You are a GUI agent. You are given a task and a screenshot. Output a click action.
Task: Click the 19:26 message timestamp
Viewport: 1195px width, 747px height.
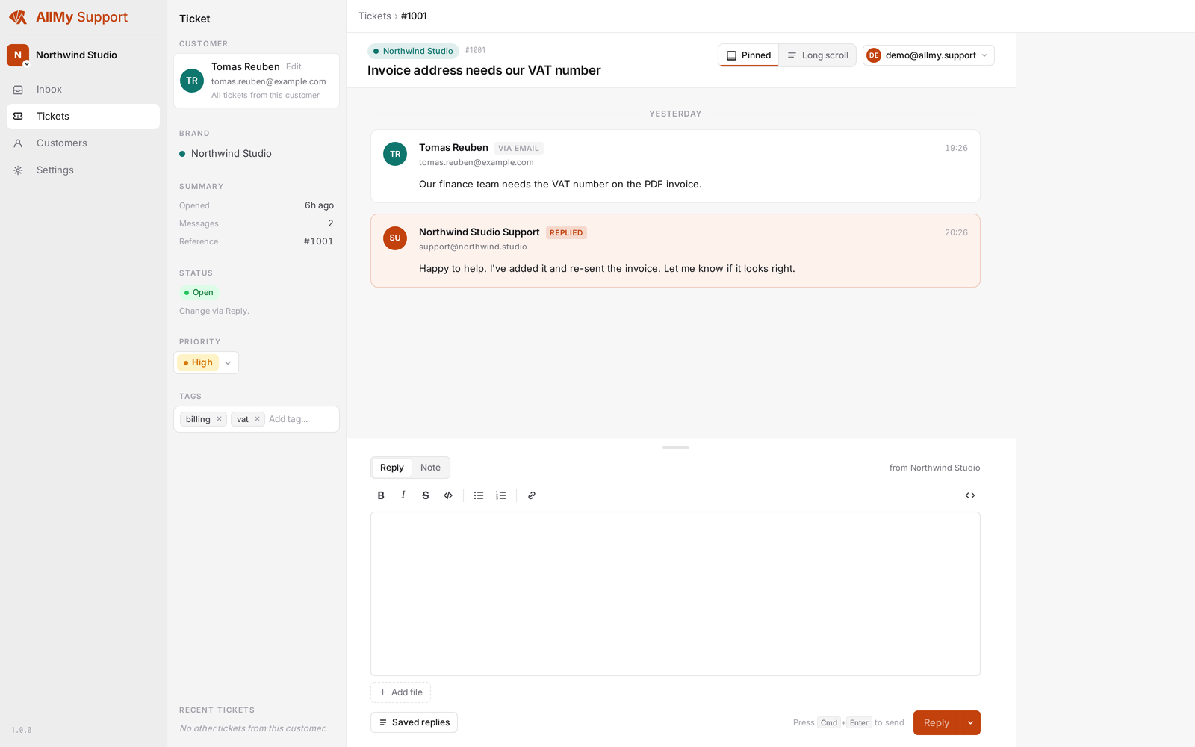tap(956, 149)
